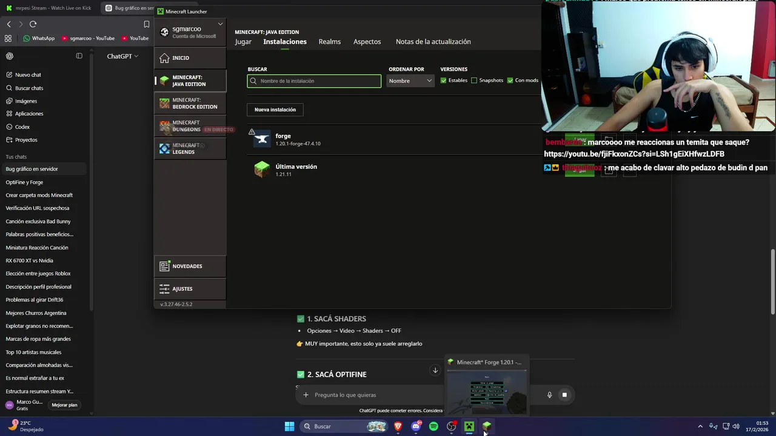Viewport: 776px width, 436px height.
Task: Click Nuevo chat pencil icon
Action: coord(9,75)
